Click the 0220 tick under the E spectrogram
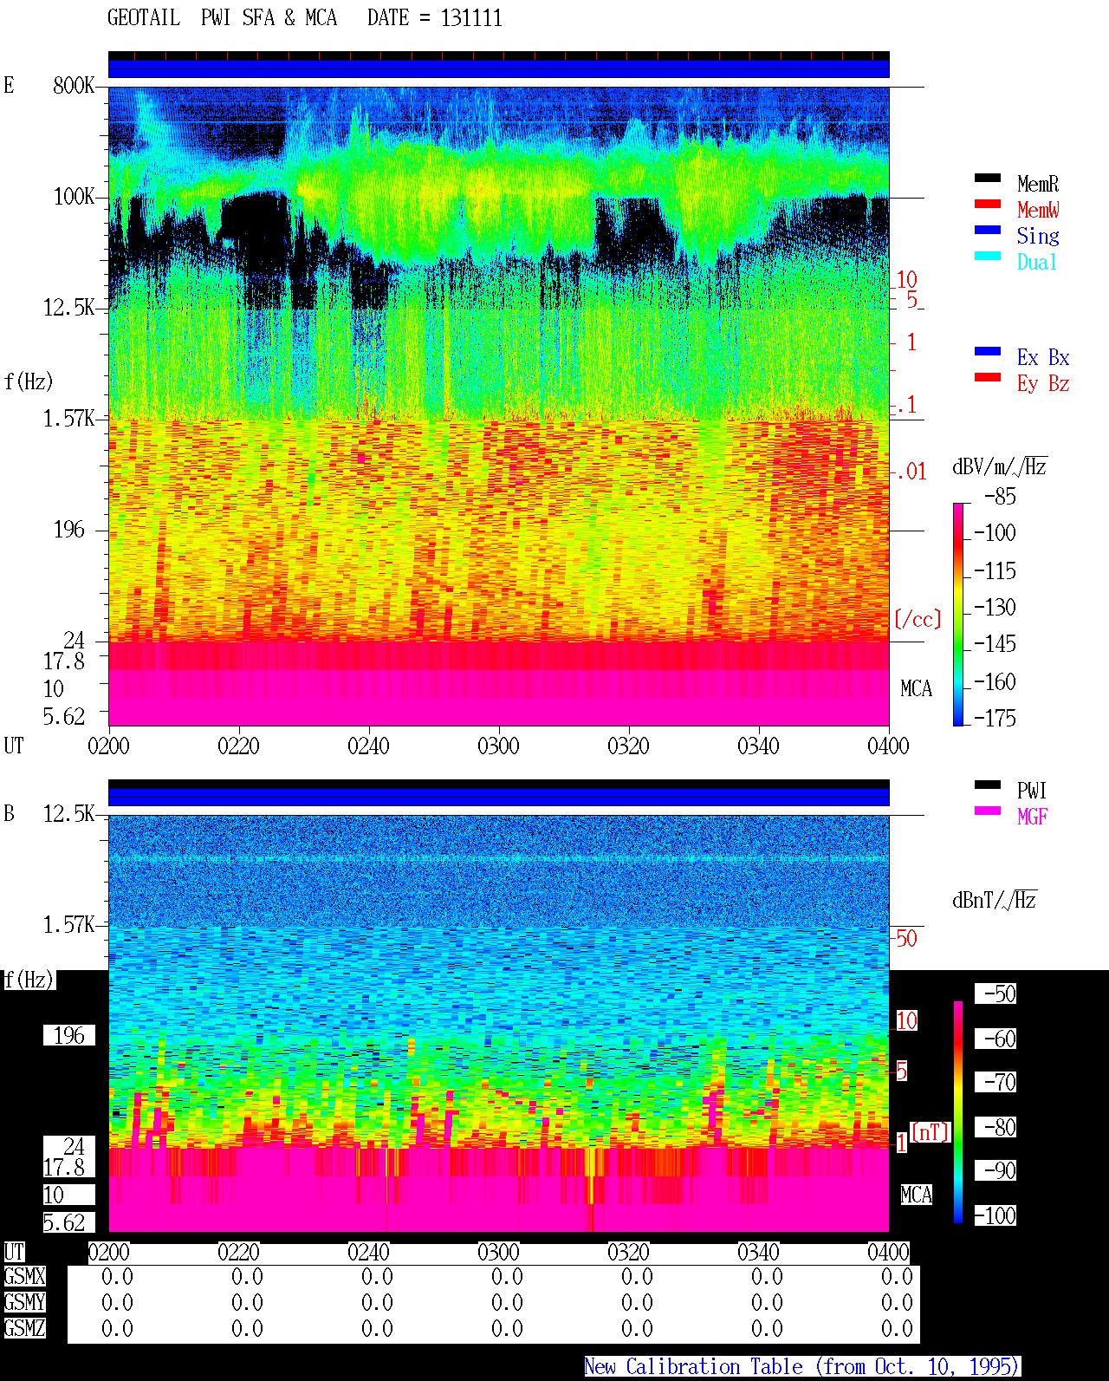This screenshot has height=1381, width=1109. [238, 746]
